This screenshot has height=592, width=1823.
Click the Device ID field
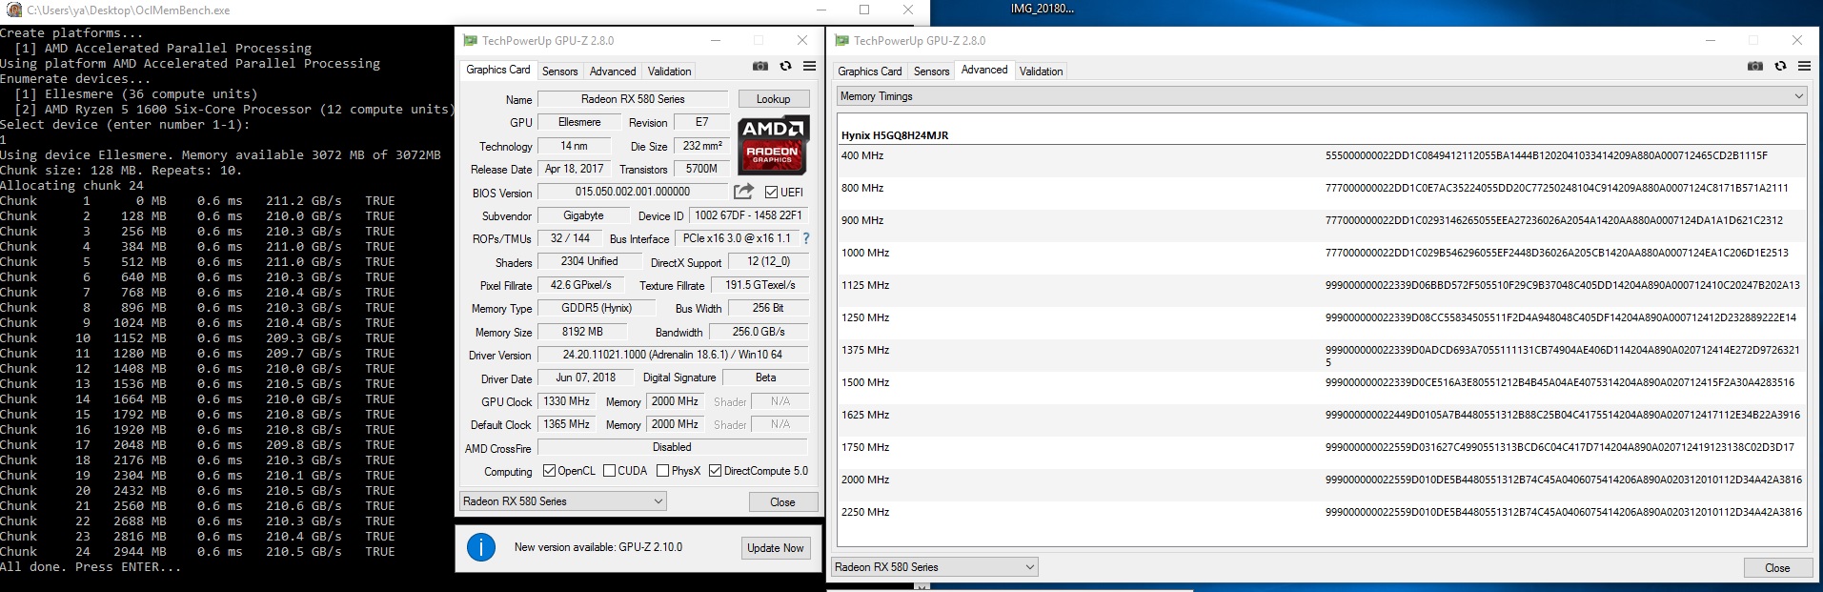click(x=748, y=215)
